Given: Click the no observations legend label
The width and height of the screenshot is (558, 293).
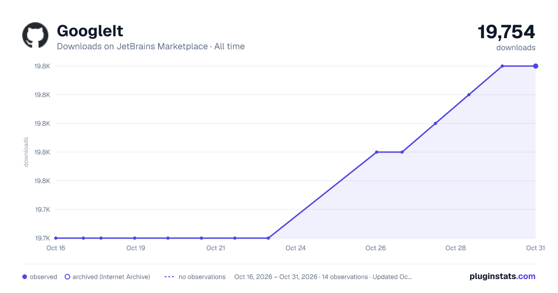Looking at the screenshot, I should (202, 277).
